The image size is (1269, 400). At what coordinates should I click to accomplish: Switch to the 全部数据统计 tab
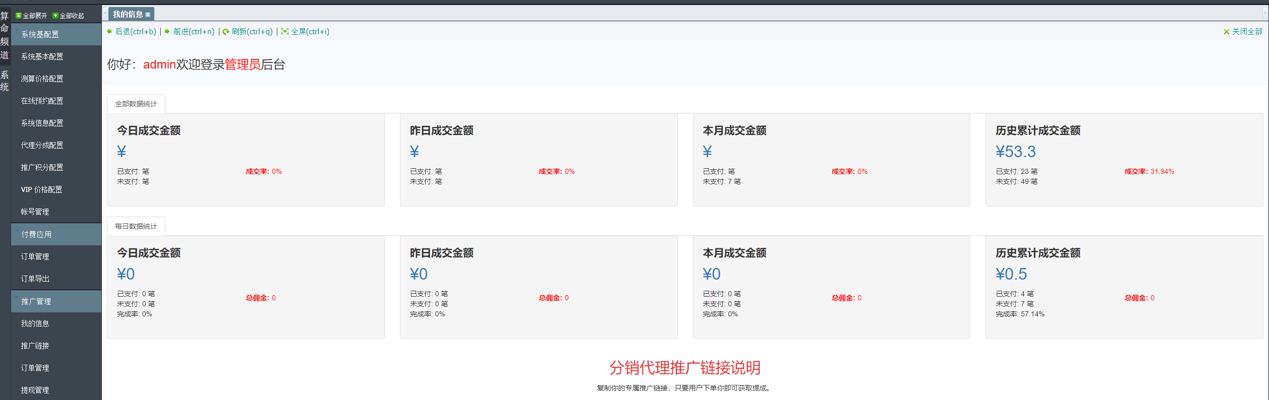click(136, 104)
